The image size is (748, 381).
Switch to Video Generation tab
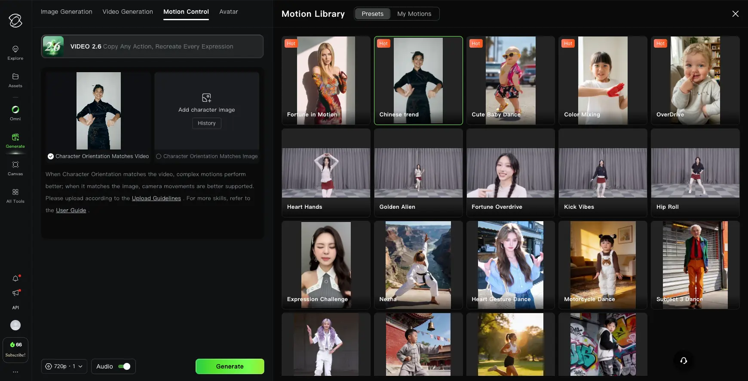pos(128,12)
